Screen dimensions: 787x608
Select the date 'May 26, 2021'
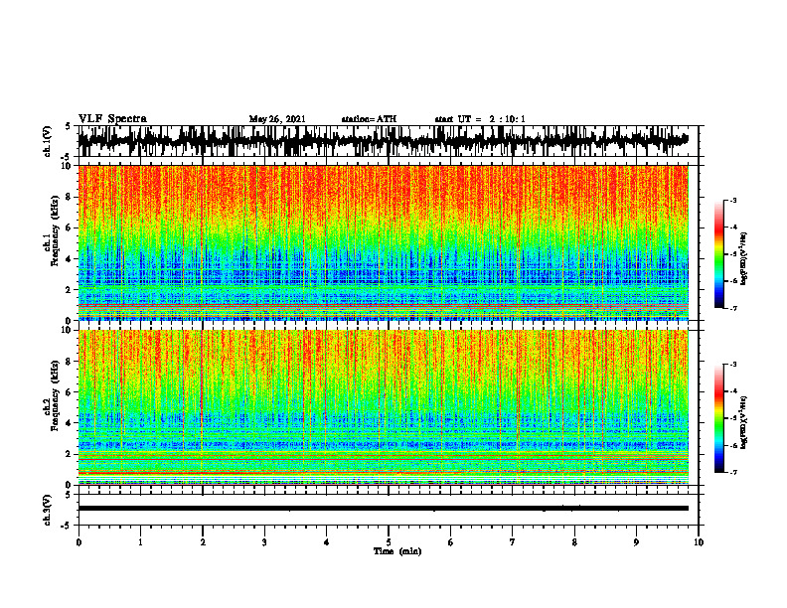click(x=277, y=119)
